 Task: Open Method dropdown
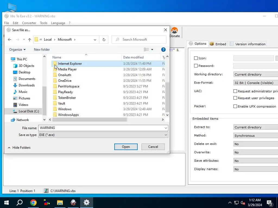pyautogui.click(x=256, y=136)
